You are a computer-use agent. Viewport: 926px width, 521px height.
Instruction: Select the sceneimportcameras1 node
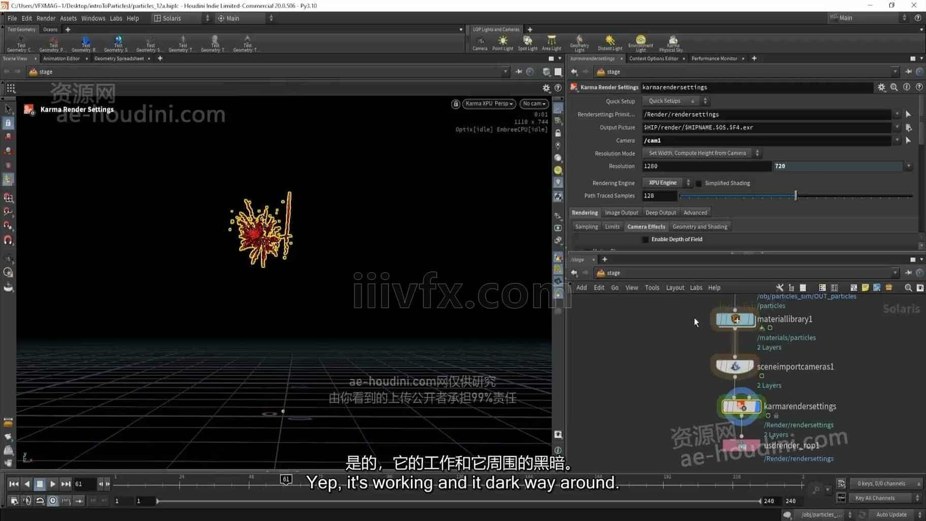point(735,366)
